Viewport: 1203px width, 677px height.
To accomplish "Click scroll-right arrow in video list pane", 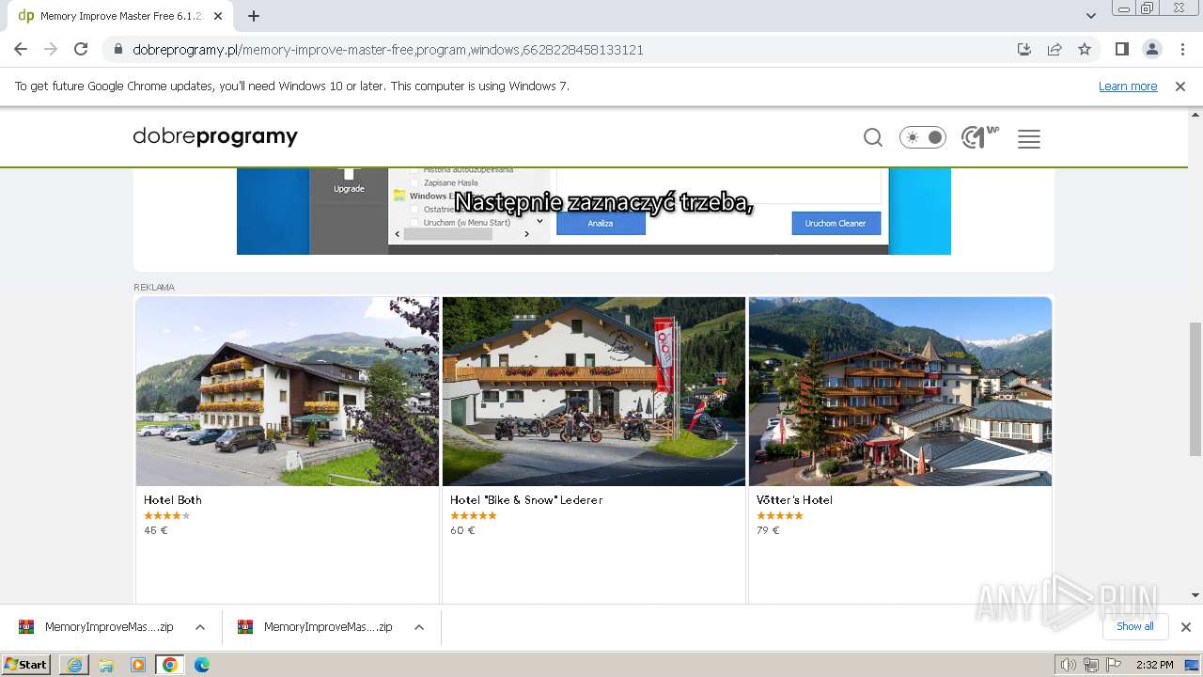I will 527,233.
